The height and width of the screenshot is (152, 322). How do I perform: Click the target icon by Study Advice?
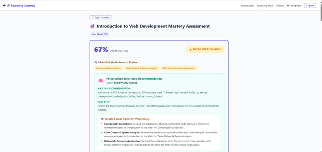point(102,119)
